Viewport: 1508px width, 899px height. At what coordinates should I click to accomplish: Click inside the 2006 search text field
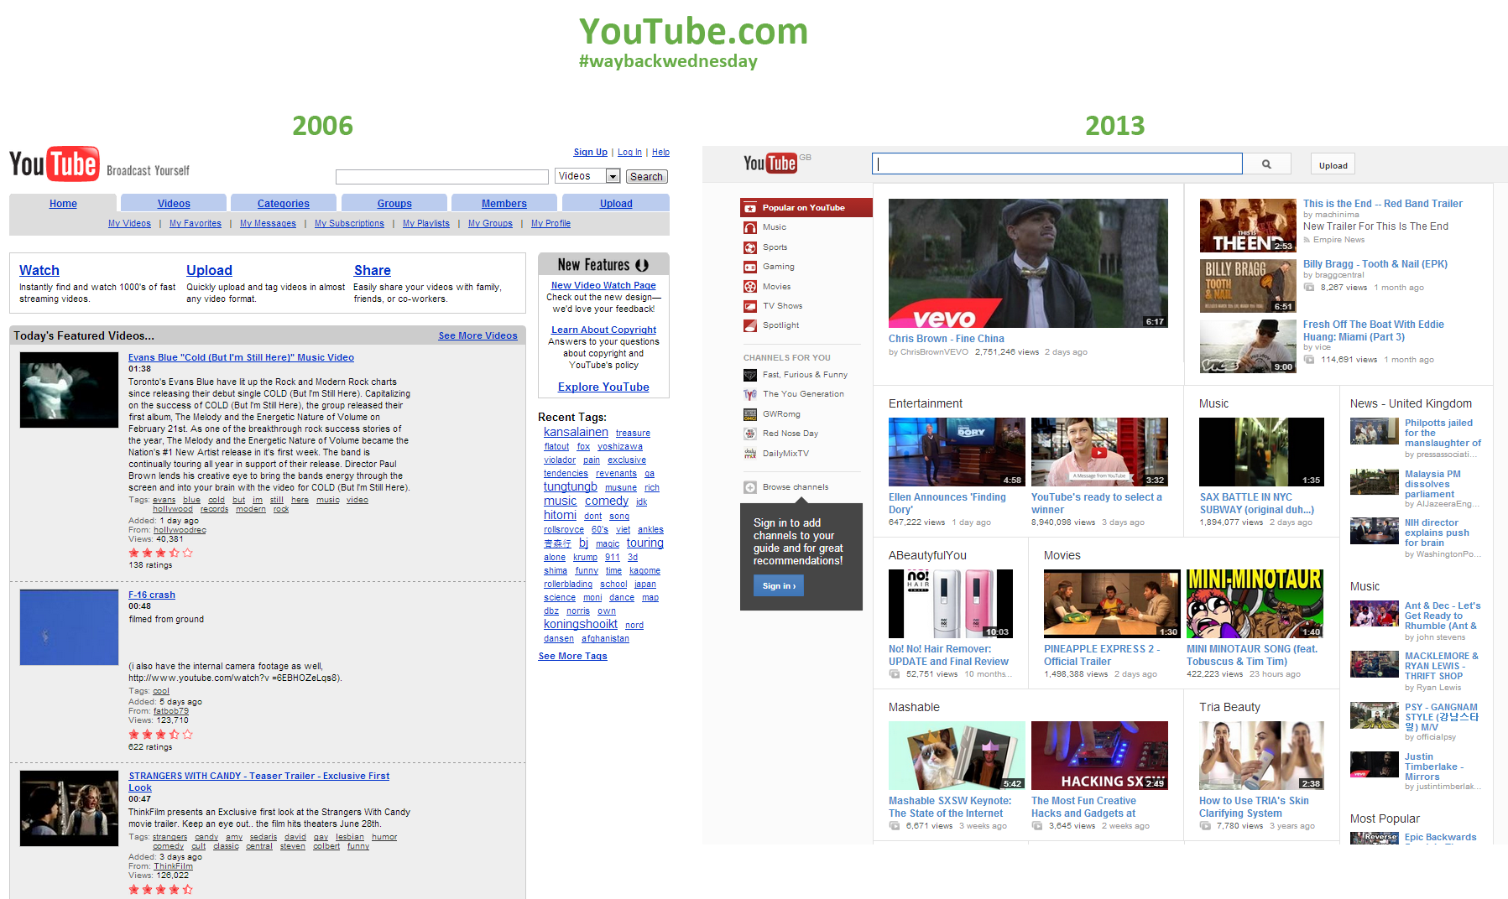(x=441, y=177)
